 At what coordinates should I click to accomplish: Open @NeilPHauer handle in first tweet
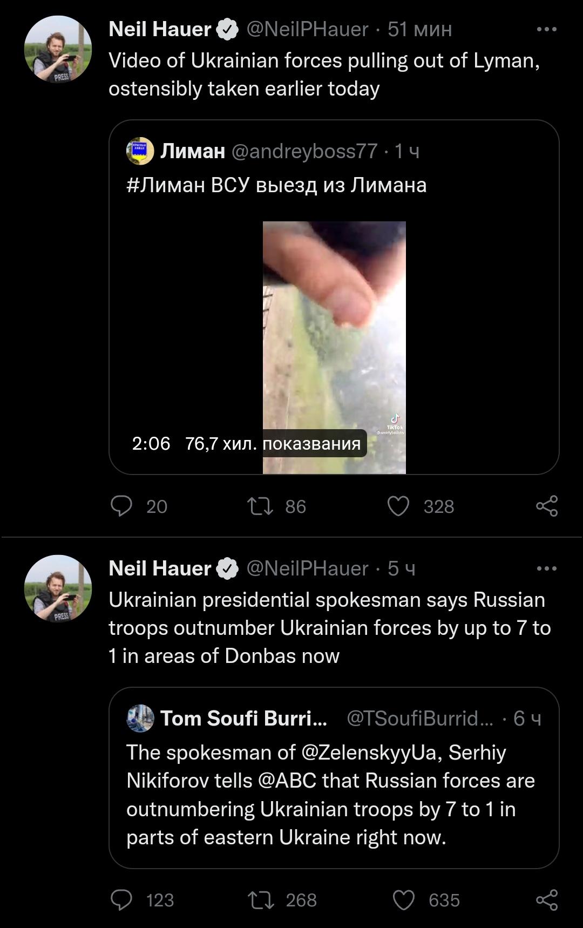[x=307, y=29]
